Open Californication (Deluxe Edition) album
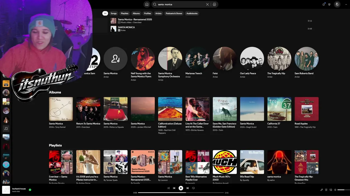The width and height of the screenshot is (350, 196). click(170, 109)
